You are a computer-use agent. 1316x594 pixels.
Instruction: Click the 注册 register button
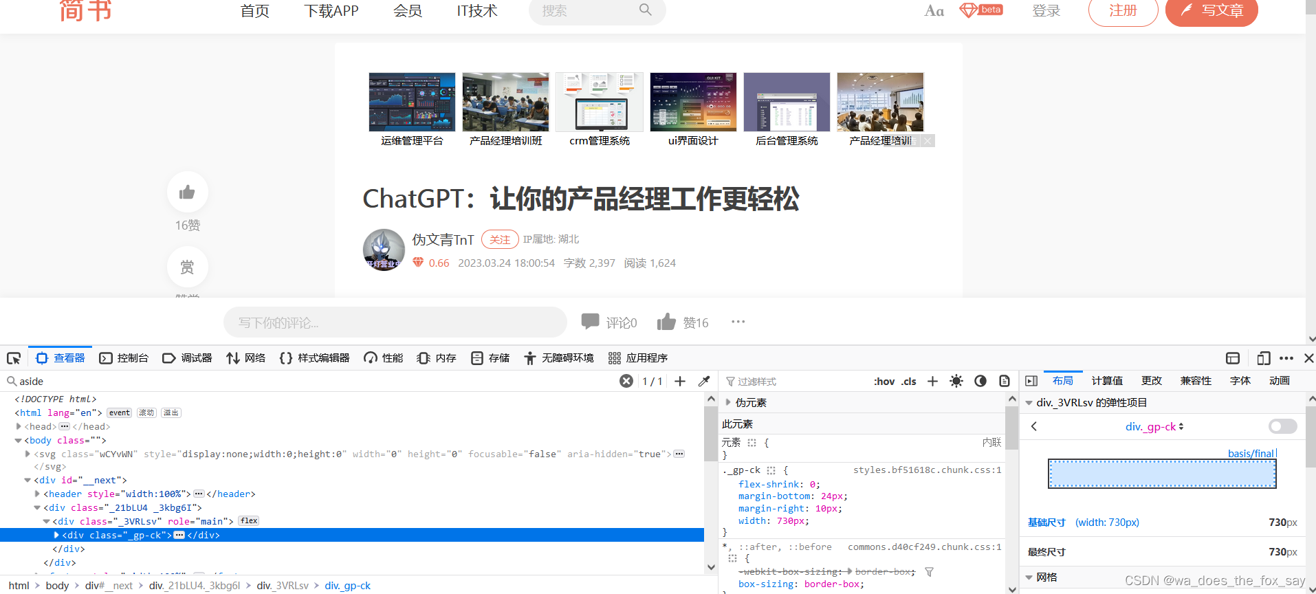1123,11
